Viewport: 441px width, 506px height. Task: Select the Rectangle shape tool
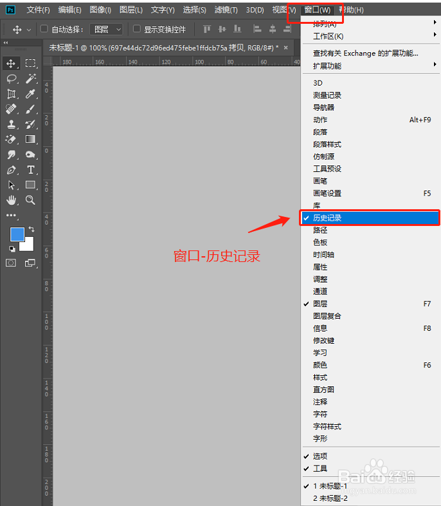(30, 185)
